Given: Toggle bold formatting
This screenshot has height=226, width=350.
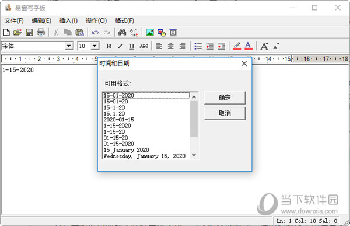Looking at the screenshot, I should [x=108, y=46].
